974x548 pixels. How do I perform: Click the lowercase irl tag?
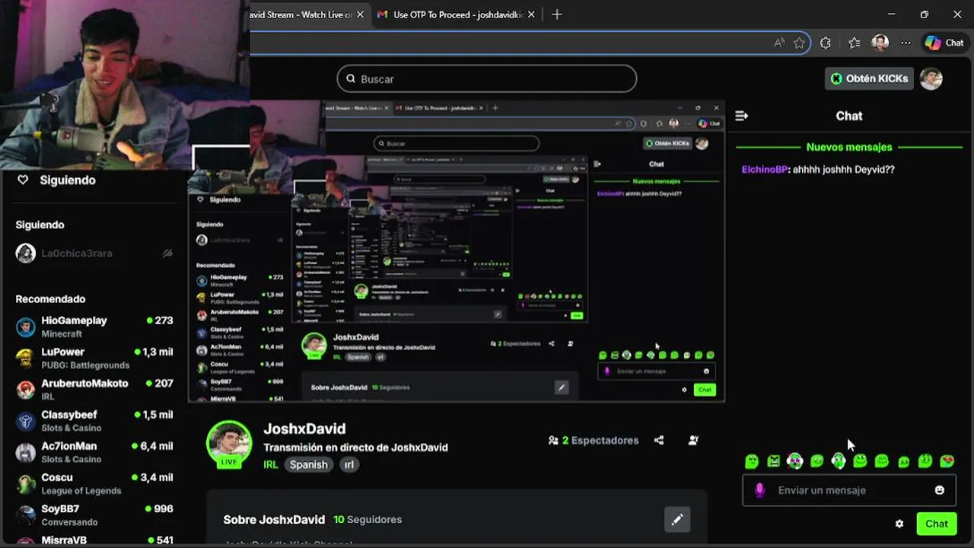(x=349, y=464)
